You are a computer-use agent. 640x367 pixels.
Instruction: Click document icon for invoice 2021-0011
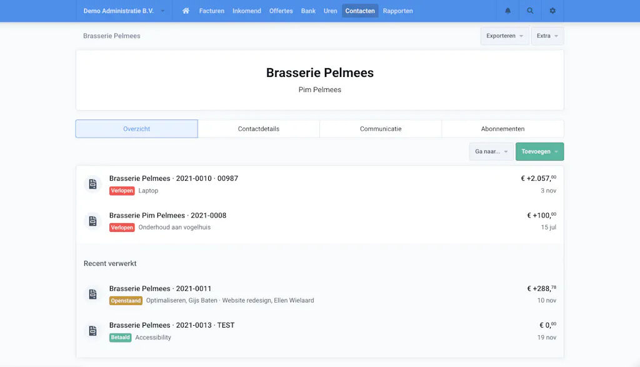coord(92,294)
